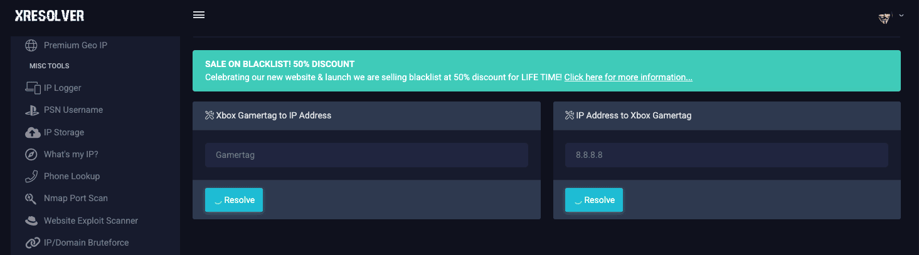The width and height of the screenshot is (919, 255).
Task: Open the Phone Lookup menu item
Action: click(72, 176)
